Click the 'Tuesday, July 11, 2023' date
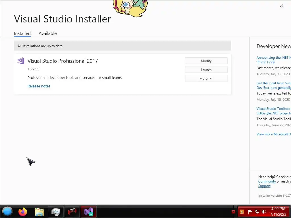 [x=273, y=74]
